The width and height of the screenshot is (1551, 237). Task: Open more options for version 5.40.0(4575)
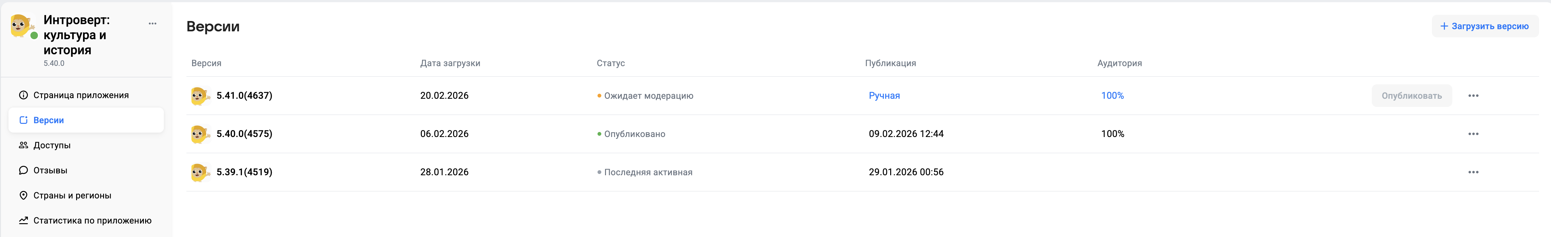(x=1473, y=134)
